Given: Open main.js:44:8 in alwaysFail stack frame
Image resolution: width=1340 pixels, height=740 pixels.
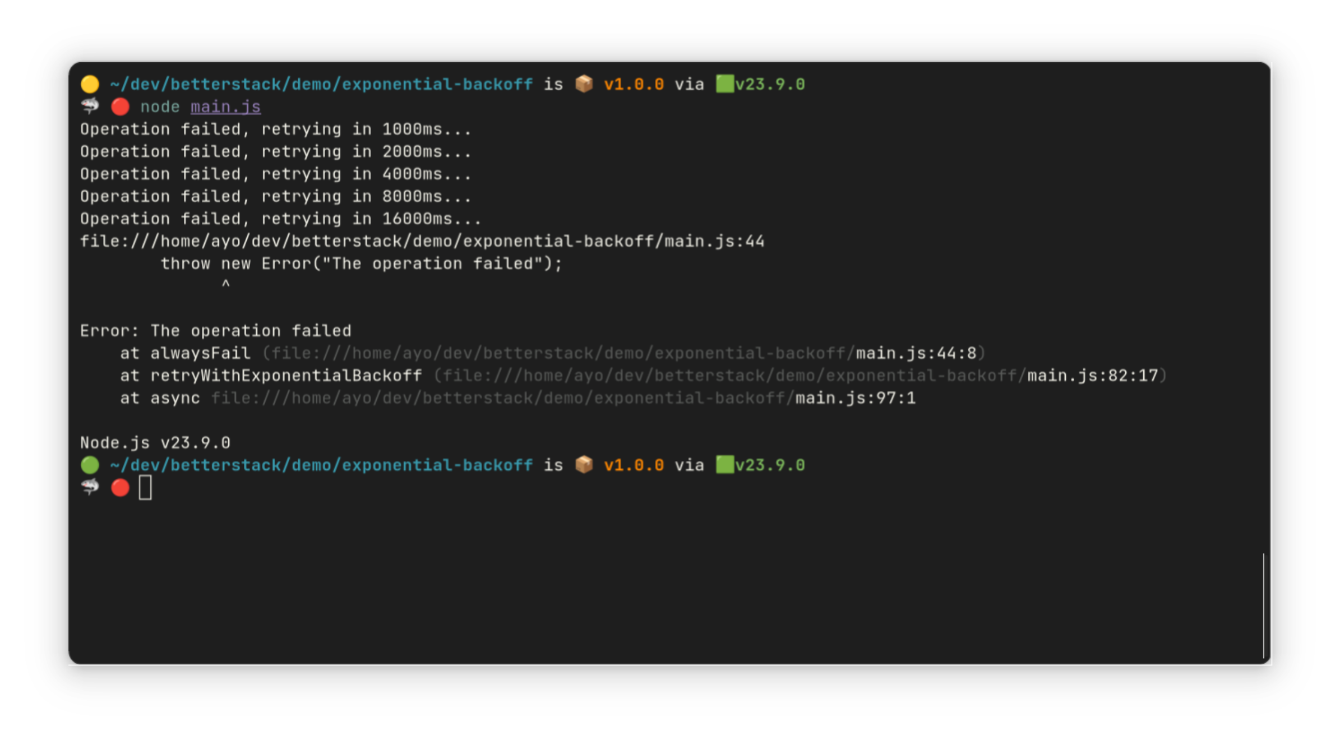Looking at the screenshot, I should (x=916, y=353).
